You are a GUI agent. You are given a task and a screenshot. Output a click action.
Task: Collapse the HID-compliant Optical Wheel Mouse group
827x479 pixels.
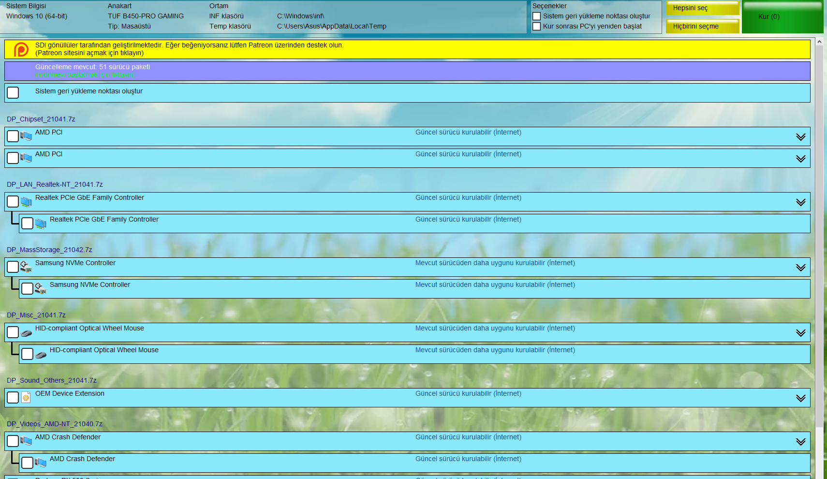pos(801,333)
